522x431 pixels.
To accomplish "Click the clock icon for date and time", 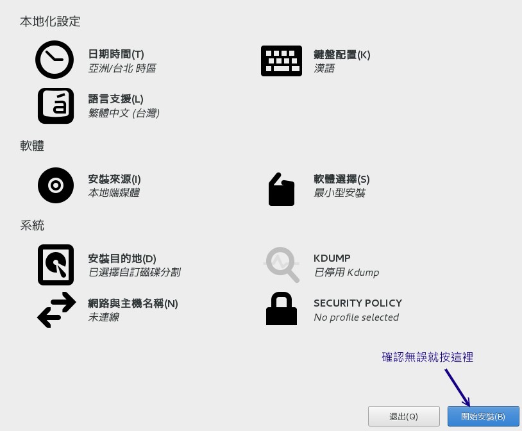I will 55,60.
